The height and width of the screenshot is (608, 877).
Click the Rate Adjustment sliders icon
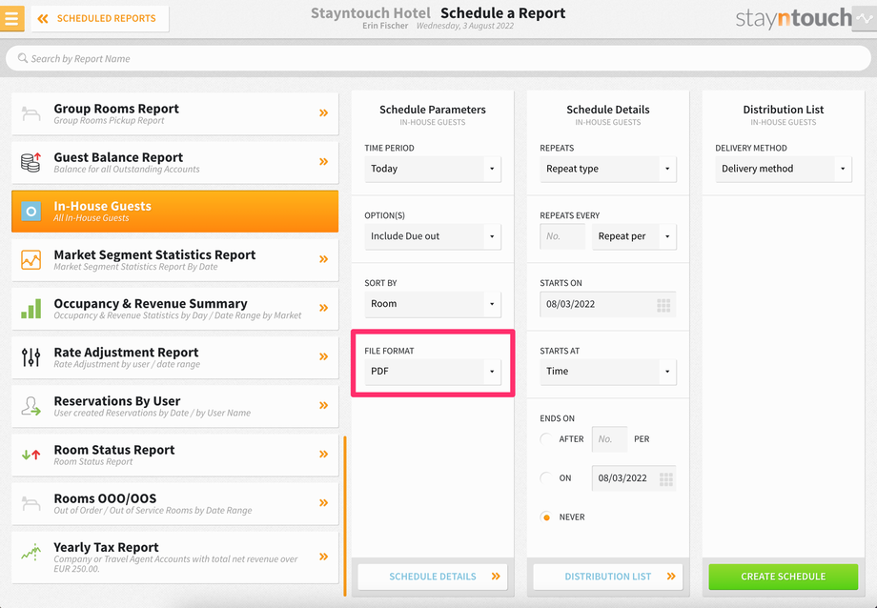click(x=31, y=357)
